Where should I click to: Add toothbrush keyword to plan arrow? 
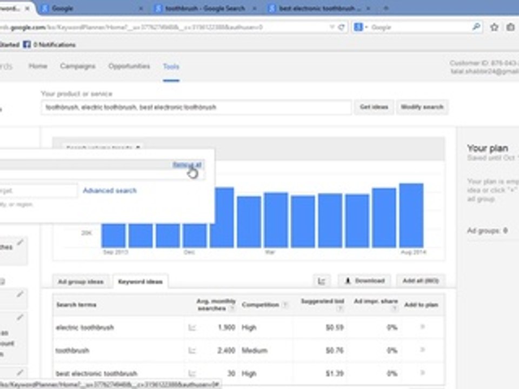(422, 350)
